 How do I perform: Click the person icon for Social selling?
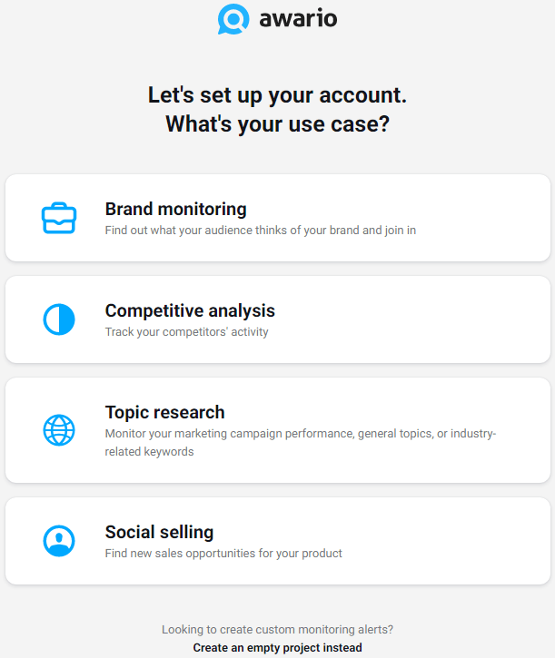pyautogui.click(x=59, y=541)
